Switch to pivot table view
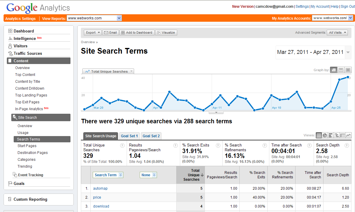The height and width of the screenshot is (212, 355). click(x=343, y=135)
